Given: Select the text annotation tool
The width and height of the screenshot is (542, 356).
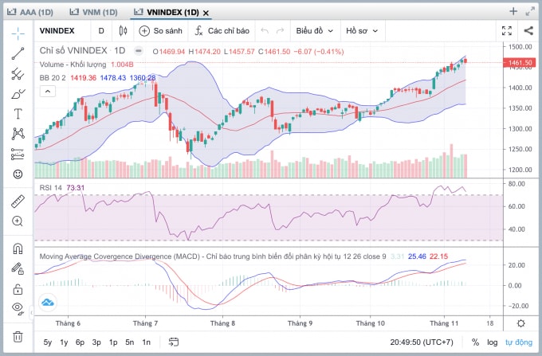Looking at the screenshot, I should coord(18,114).
